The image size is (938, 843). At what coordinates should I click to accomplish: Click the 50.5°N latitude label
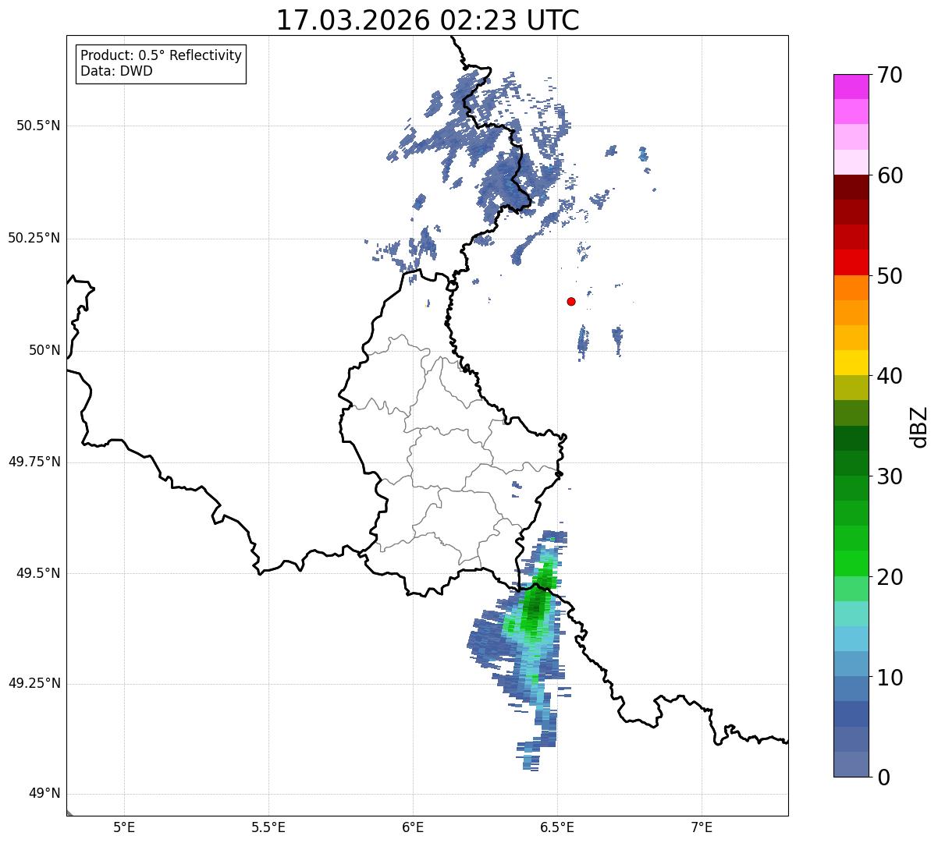point(38,126)
